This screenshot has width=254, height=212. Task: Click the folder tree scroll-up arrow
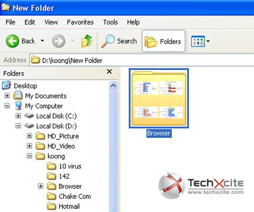(x=113, y=86)
